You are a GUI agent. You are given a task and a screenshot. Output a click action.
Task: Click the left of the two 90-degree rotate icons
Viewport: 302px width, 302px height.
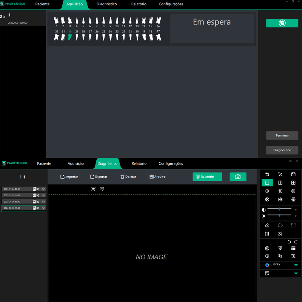pyautogui.click(x=280, y=191)
